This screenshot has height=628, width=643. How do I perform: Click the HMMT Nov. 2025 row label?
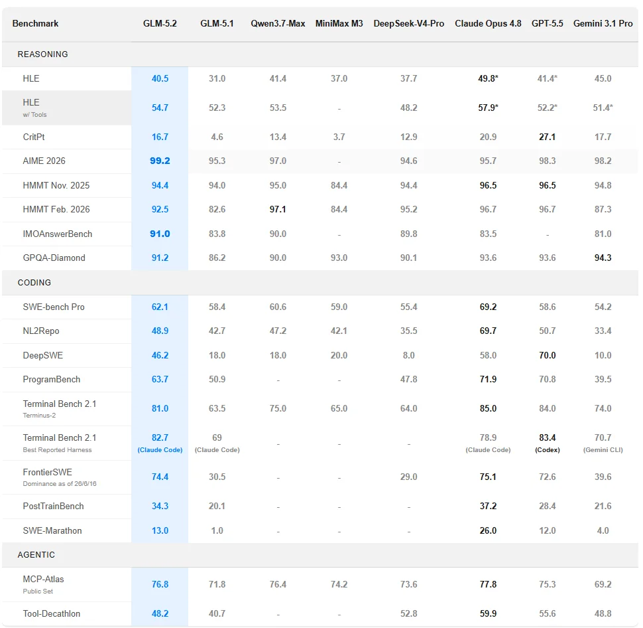[56, 185]
